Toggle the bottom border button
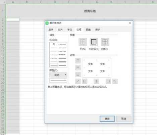Viewport: 157px width, 135px height. click(78, 74)
